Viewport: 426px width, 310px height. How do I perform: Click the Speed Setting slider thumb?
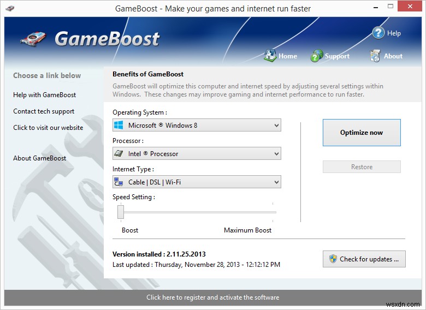tap(121, 212)
